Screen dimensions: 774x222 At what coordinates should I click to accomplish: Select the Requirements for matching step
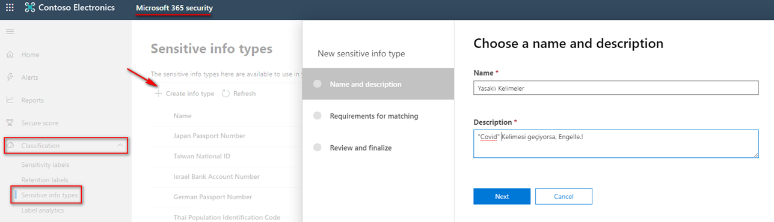(374, 116)
